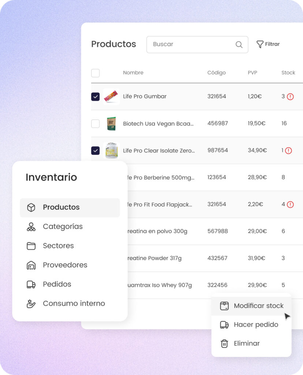
Task: Click the Eliminar trash icon
Action: [224, 344]
